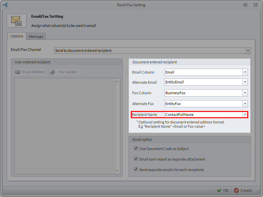263x197 pixels.
Task: Click the recipient list scrollbar down arrow
Action: pyautogui.click(x=117, y=171)
